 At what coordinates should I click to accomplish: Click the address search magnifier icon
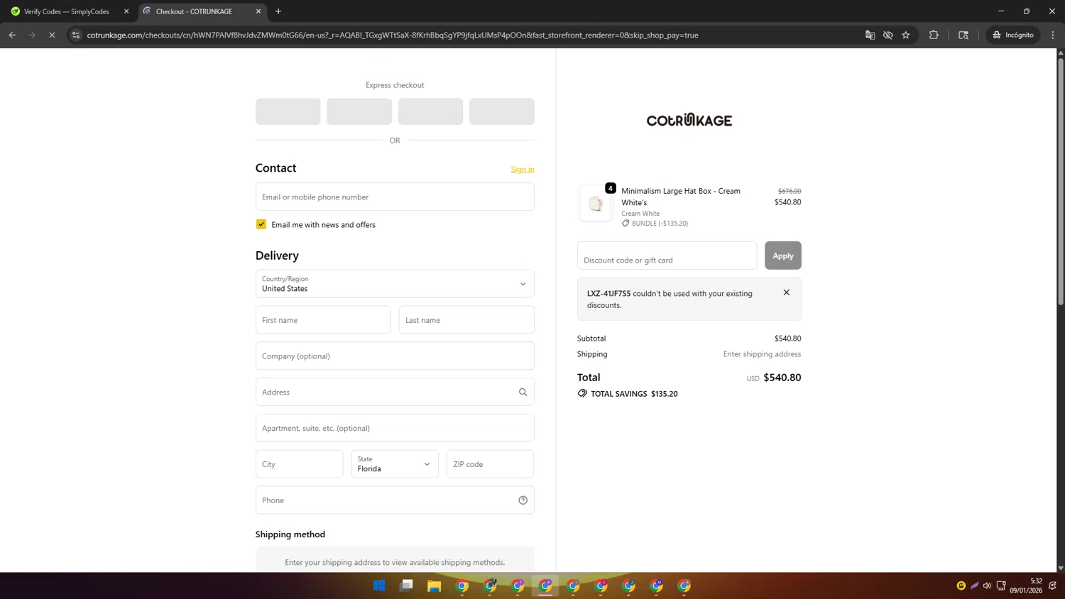(523, 392)
